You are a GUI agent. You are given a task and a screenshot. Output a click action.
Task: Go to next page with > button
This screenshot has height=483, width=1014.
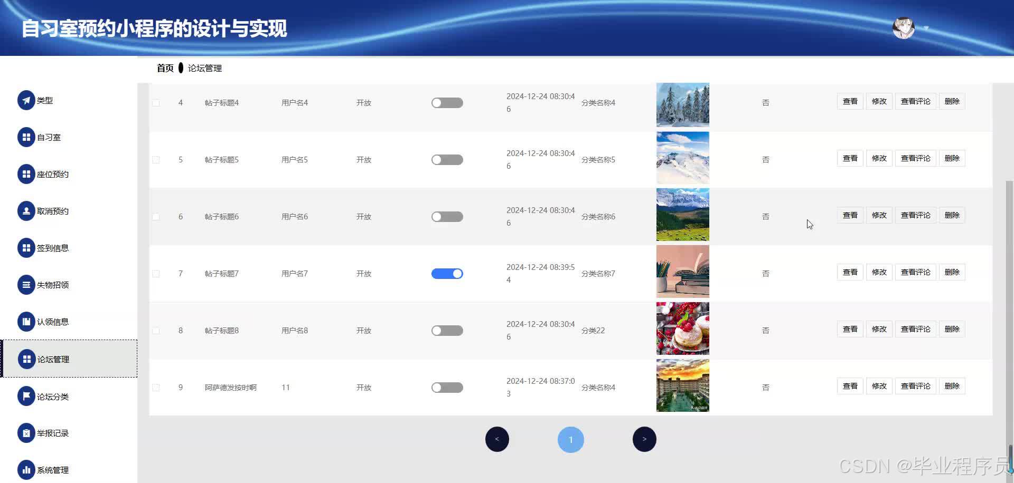[644, 439]
